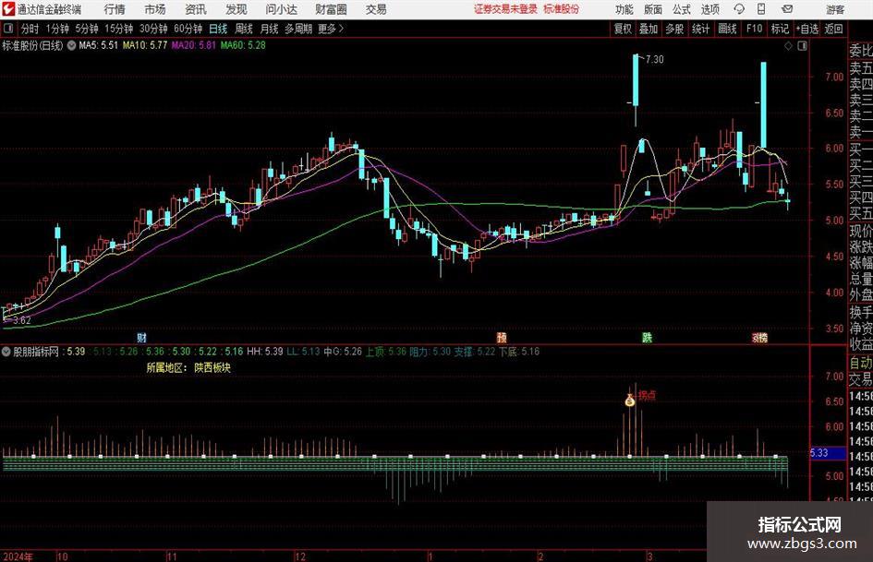This screenshot has width=873, height=562.
Task: Switch to 60分钟 period tab
Action: point(188,29)
